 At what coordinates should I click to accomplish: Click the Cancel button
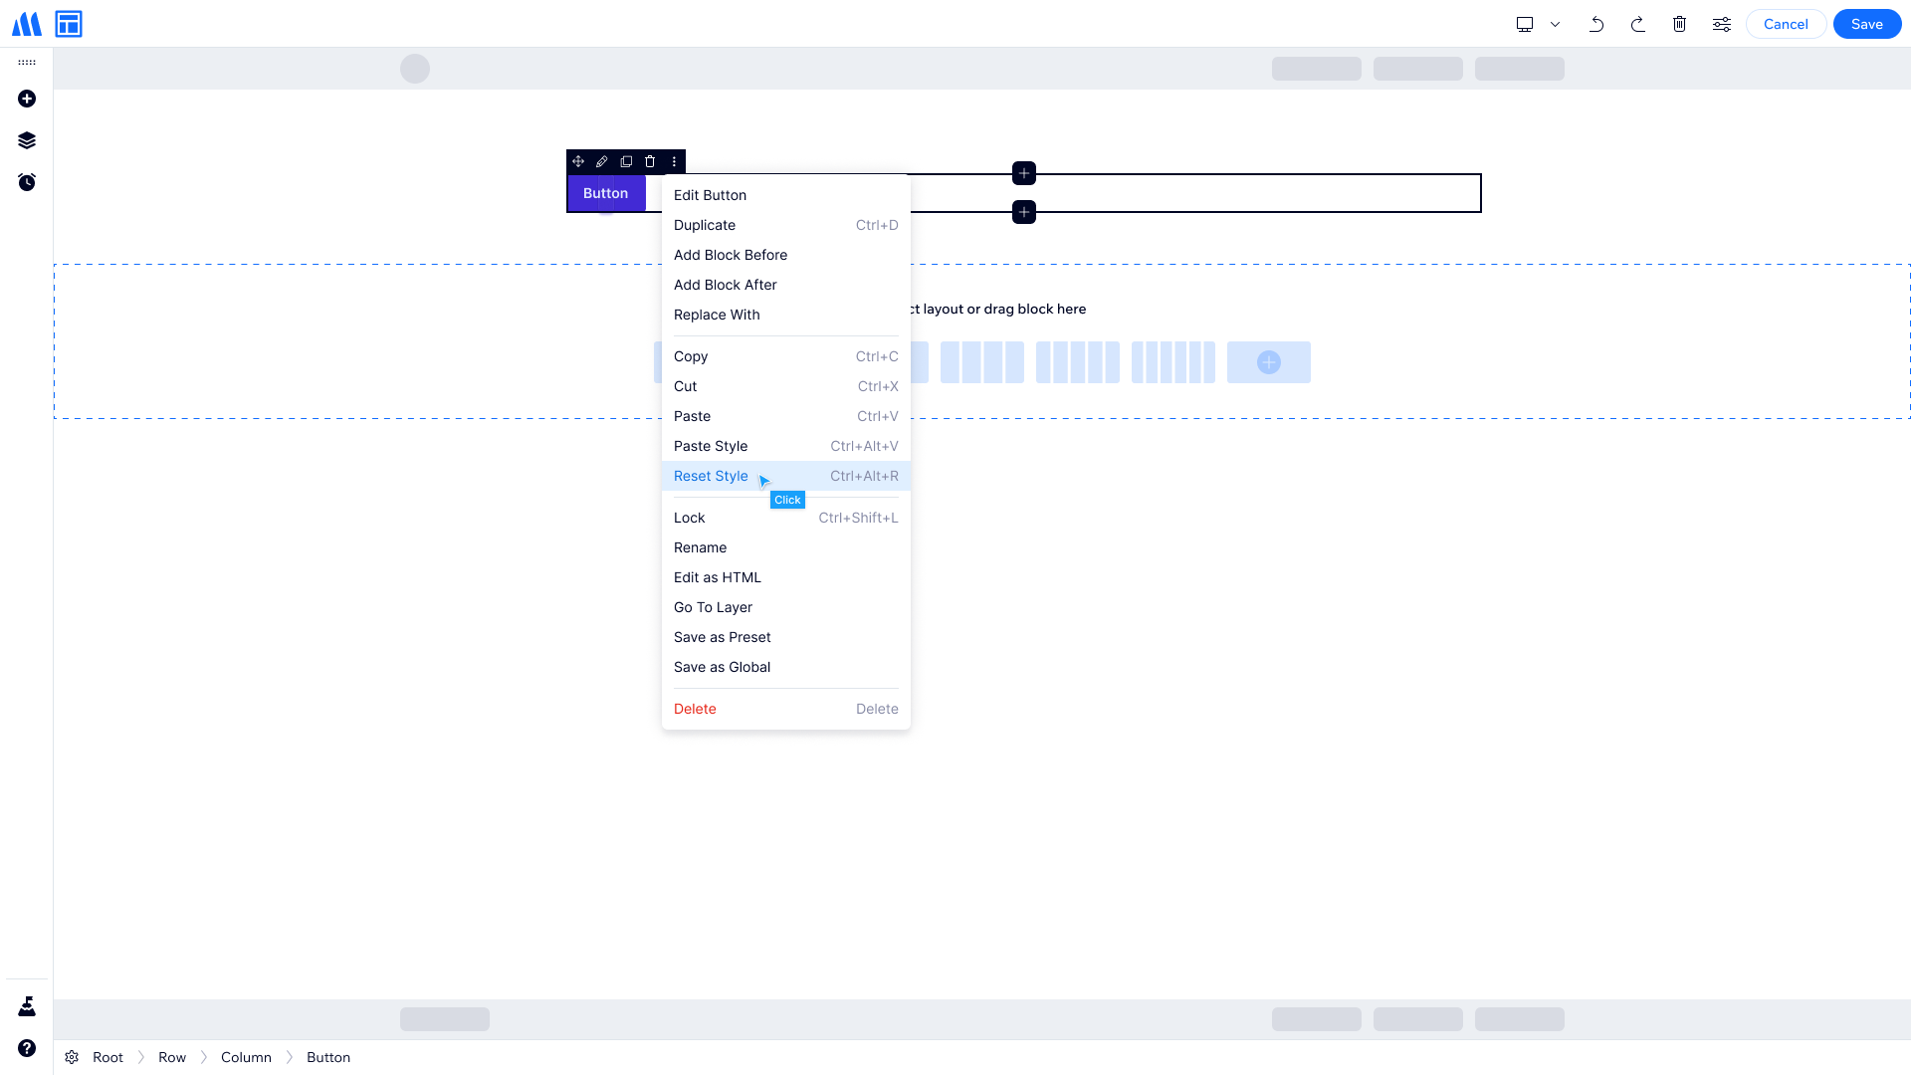pyautogui.click(x=1786, y=24)
